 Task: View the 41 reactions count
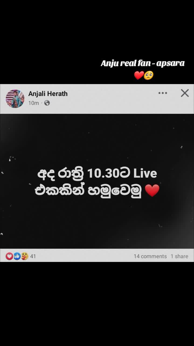point(33,256)
